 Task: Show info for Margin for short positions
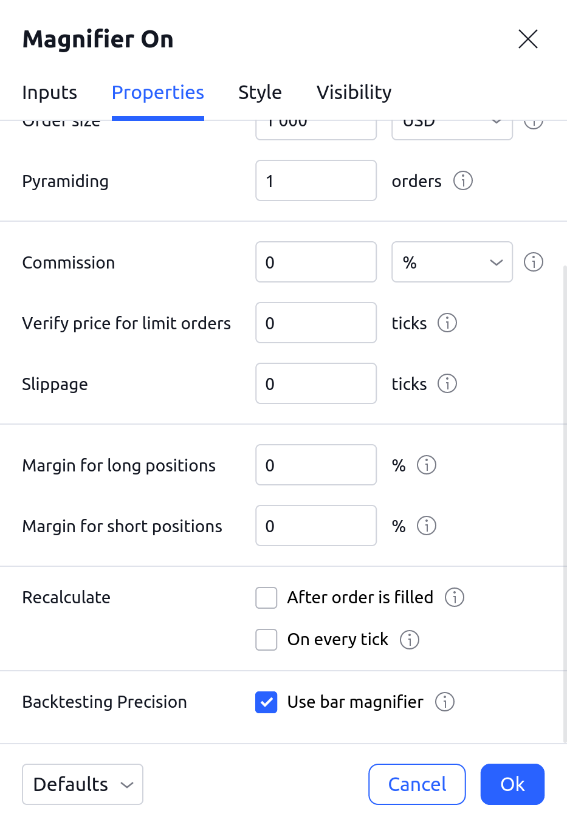427,526
